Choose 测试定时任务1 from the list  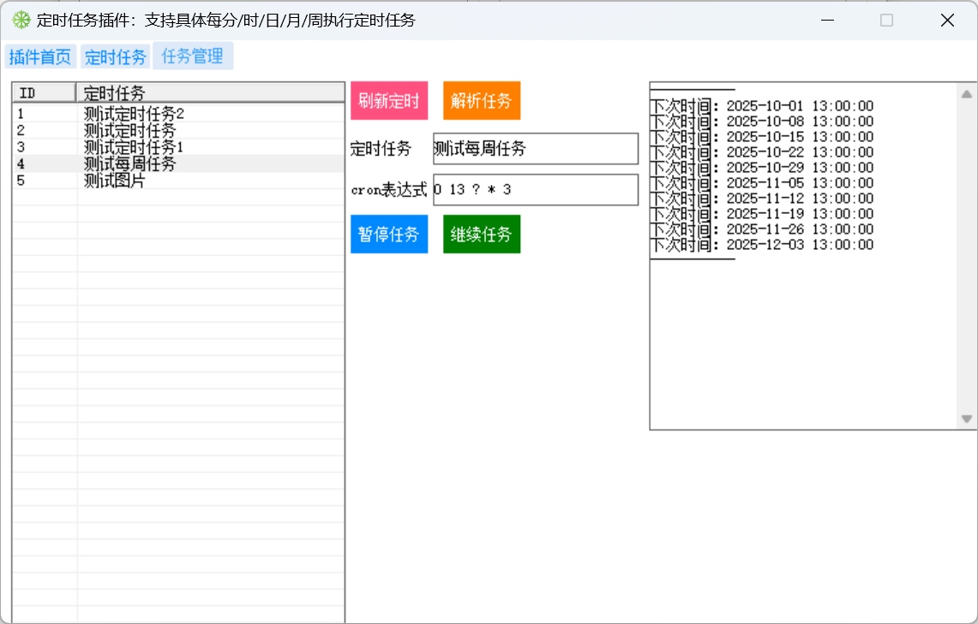pos(134,147)
